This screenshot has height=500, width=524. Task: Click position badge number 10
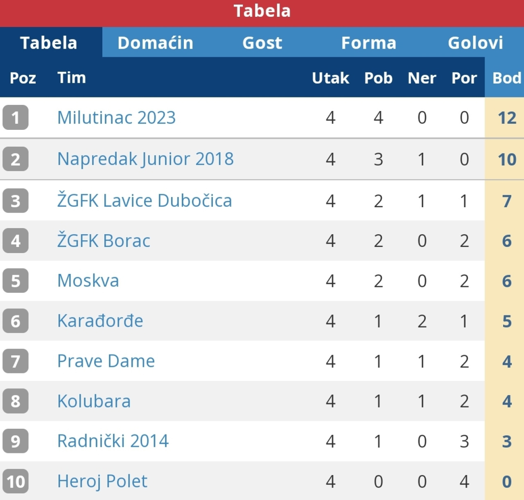click(16, 481)
